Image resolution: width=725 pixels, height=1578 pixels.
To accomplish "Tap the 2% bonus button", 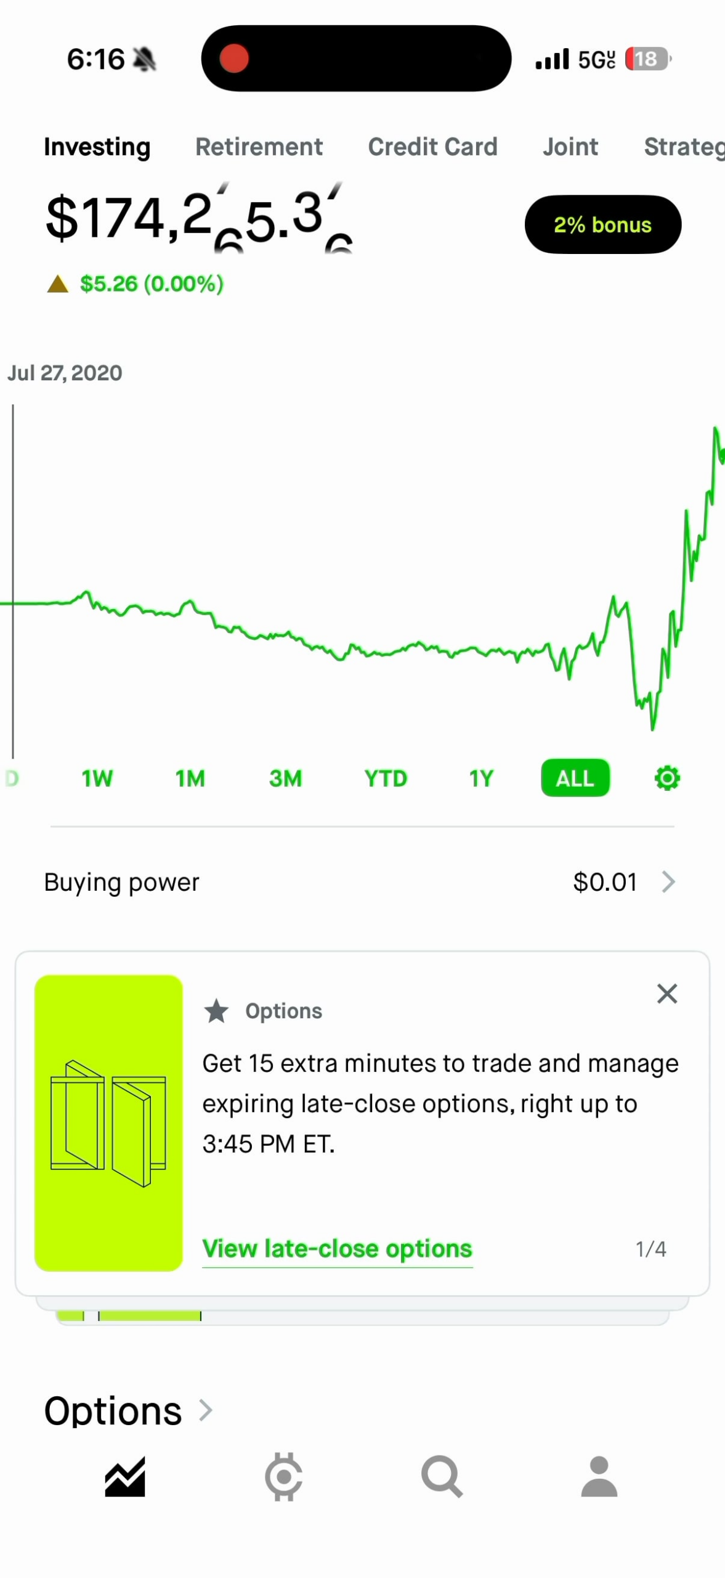I will pyautogui.click(x=602, y=224).
